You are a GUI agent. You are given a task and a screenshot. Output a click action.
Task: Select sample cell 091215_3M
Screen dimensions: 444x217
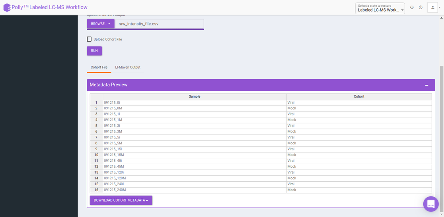195,131
